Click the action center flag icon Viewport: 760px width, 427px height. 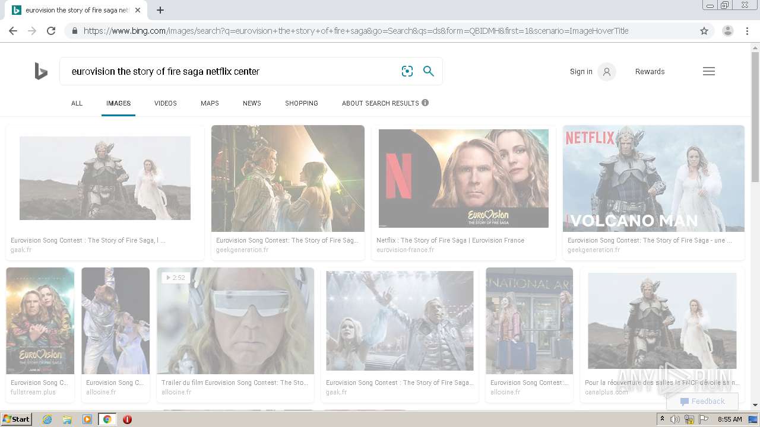coord(704,419)
